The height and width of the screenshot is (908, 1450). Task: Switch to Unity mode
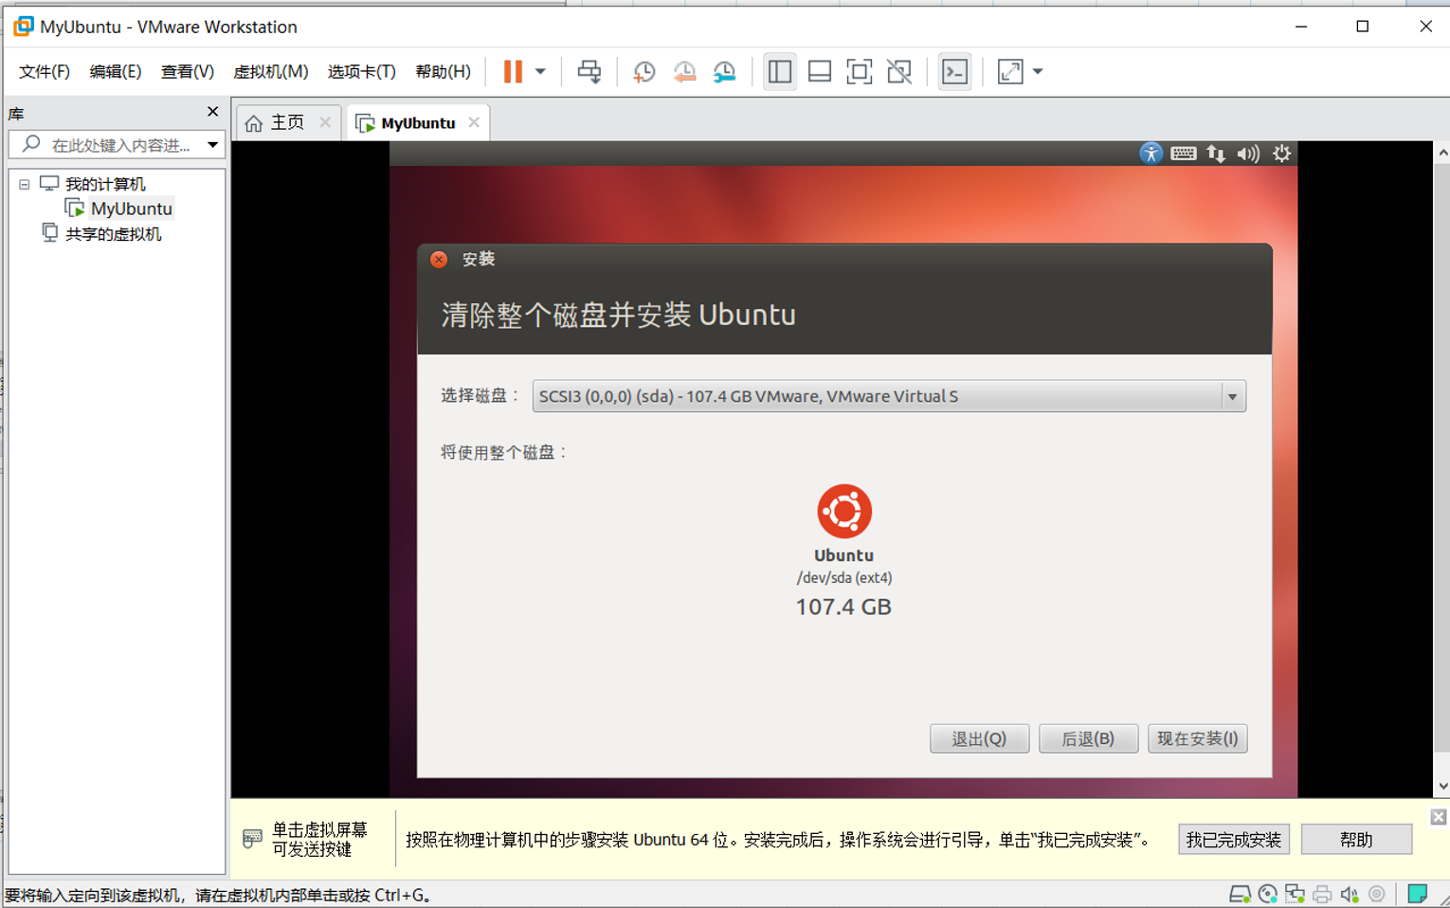click(899, 72)
